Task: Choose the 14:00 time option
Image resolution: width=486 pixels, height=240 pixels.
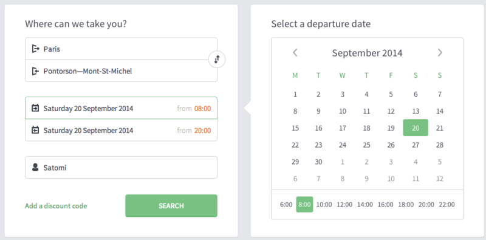Action: (365, 204)
